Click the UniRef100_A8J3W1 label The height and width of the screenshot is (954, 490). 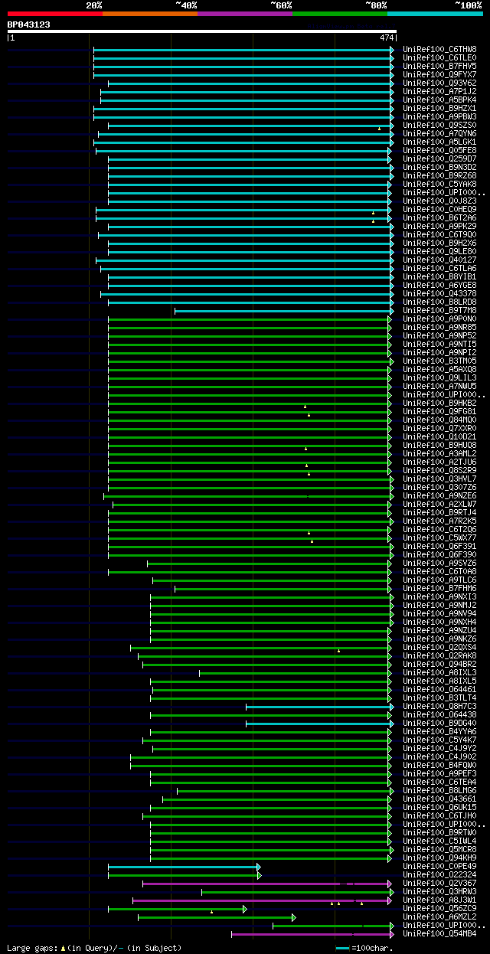coord(439,900)
